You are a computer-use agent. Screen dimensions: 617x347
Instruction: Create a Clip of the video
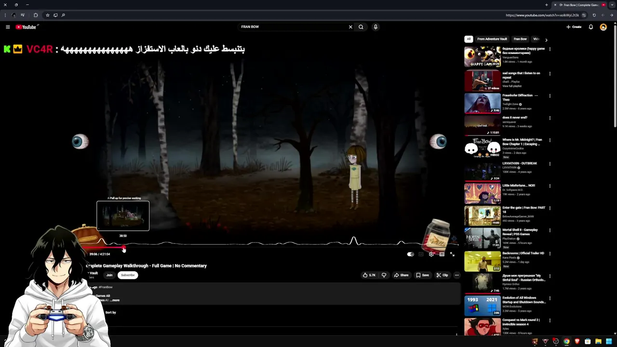coord(442,275)
